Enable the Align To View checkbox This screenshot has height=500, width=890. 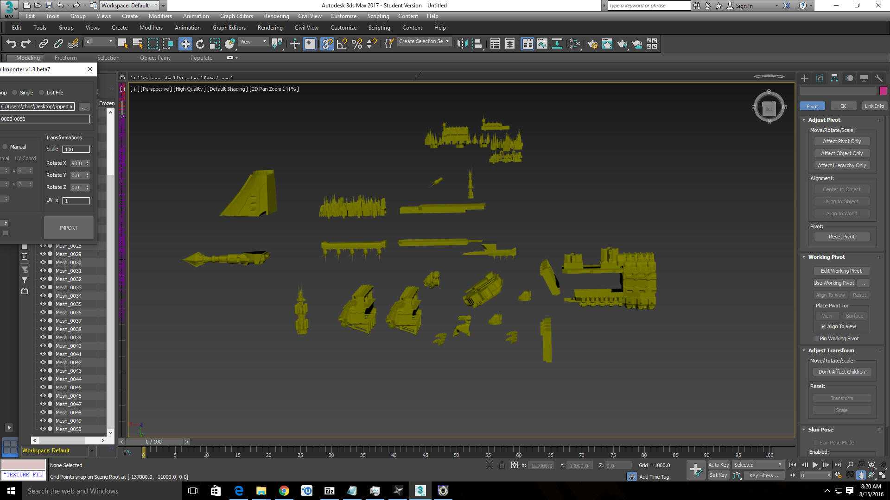[x=824, y=327]
